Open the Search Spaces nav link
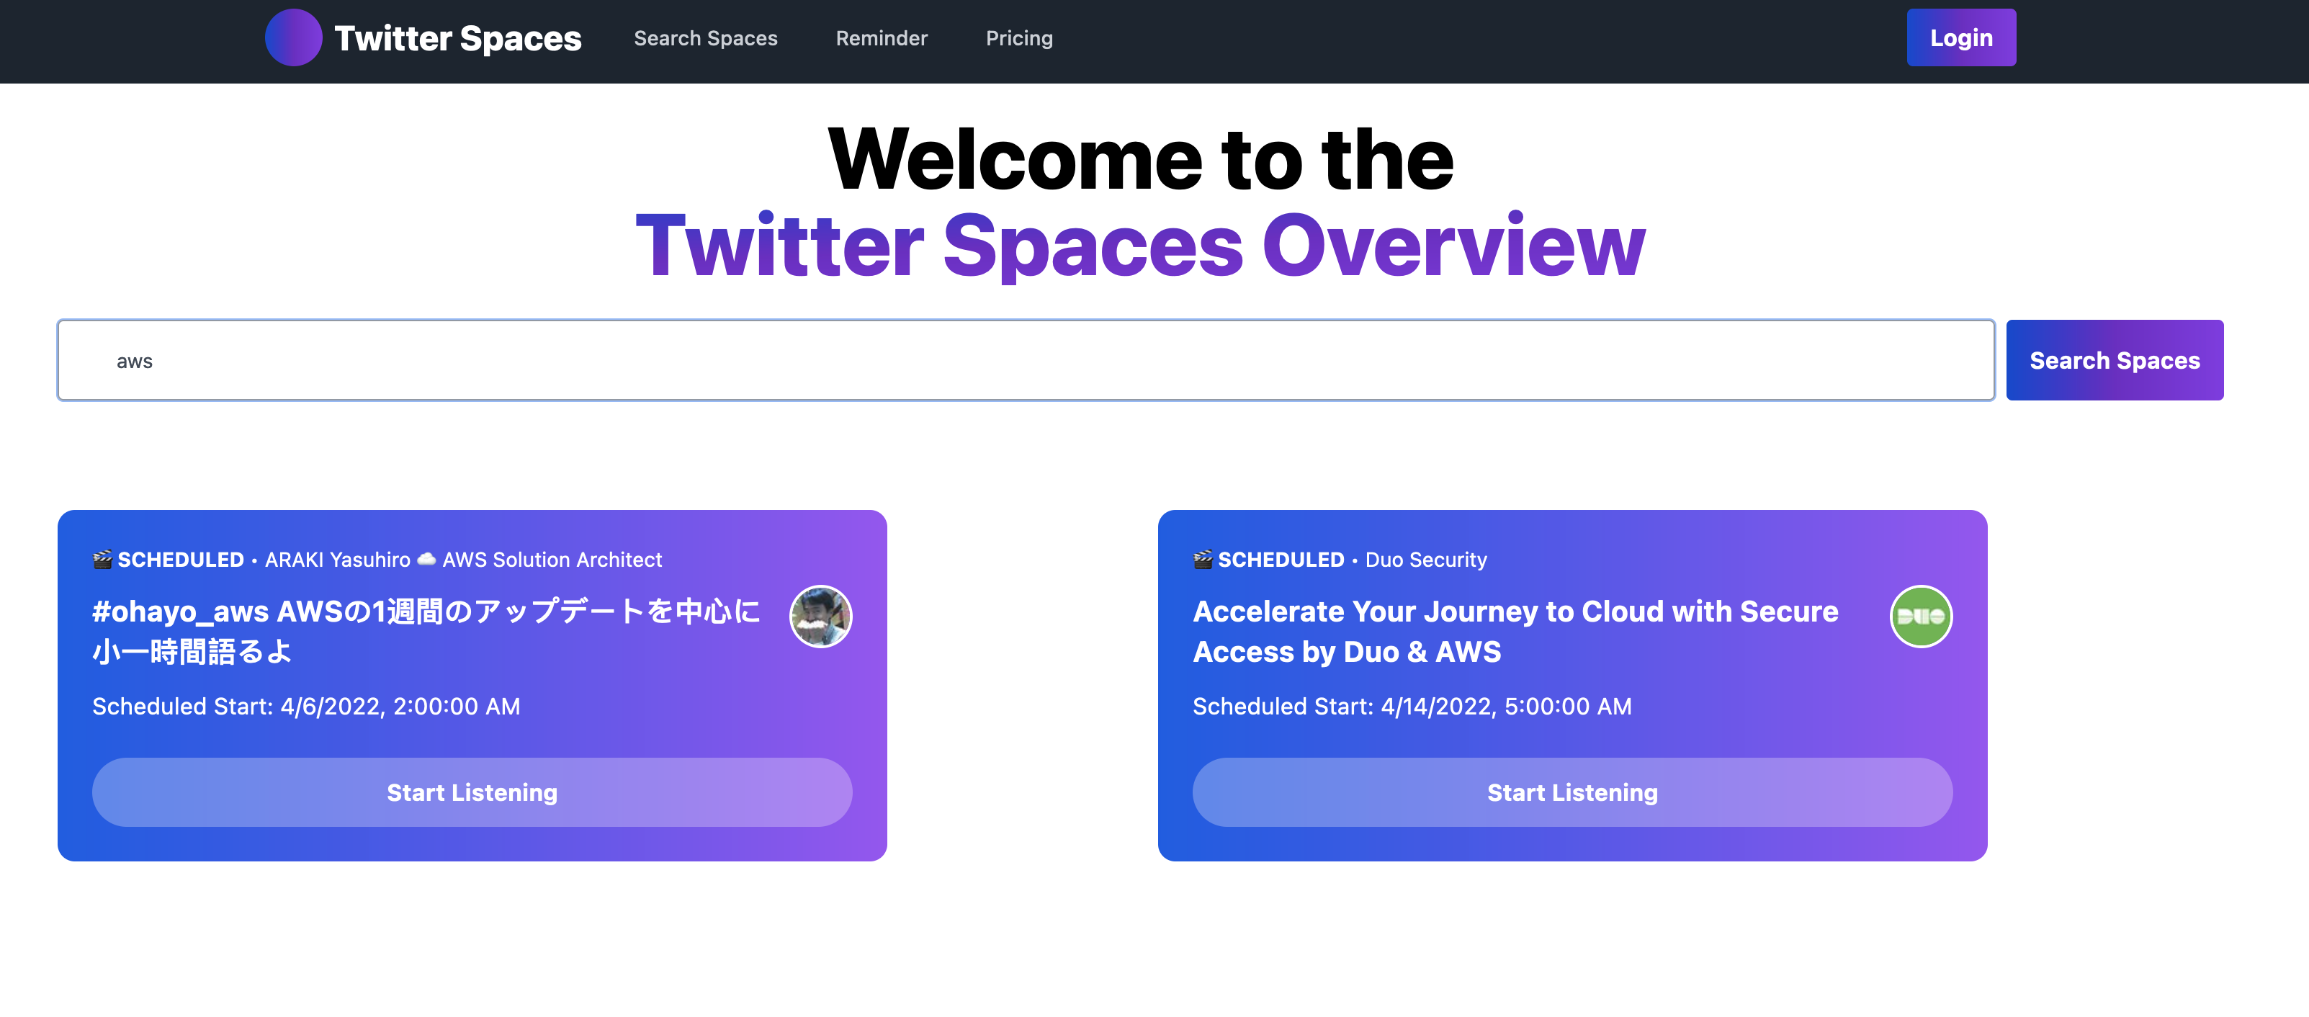This screenshot has height=1017, width=2309. (705, 38)
